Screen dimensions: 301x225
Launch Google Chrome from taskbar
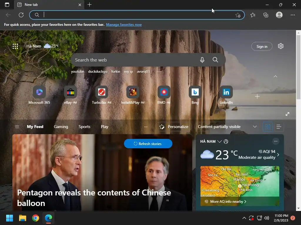[36, 218]
